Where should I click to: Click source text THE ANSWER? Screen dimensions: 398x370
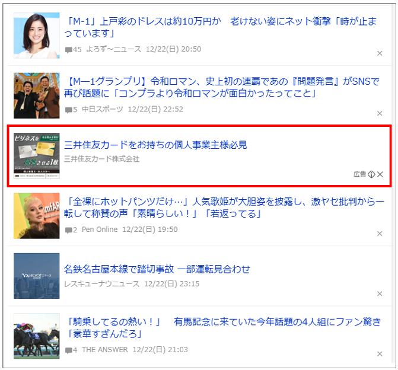coord(105,350)
